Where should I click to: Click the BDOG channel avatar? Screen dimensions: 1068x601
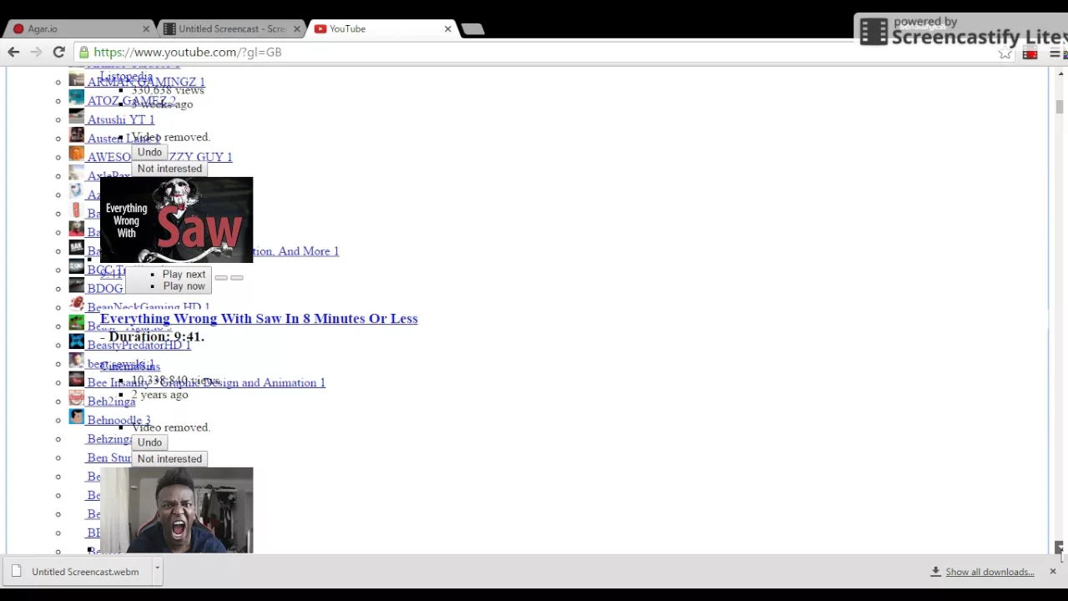tap(76, 287)
